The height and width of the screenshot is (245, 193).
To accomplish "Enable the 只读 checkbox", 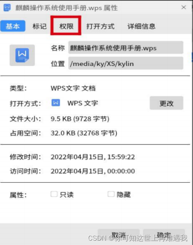I will 54,194.
